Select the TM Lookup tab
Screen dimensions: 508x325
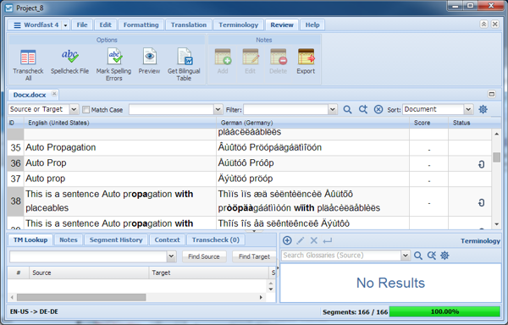click(x=30, y=240)
